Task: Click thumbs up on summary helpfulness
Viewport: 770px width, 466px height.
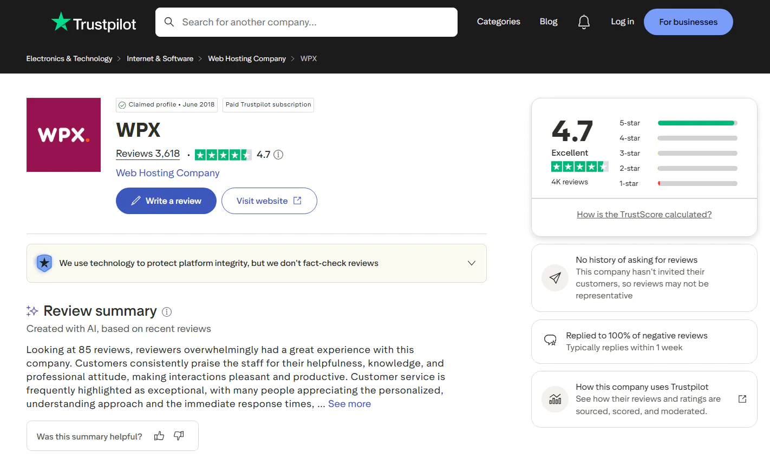Action: (x=159, y=436)
